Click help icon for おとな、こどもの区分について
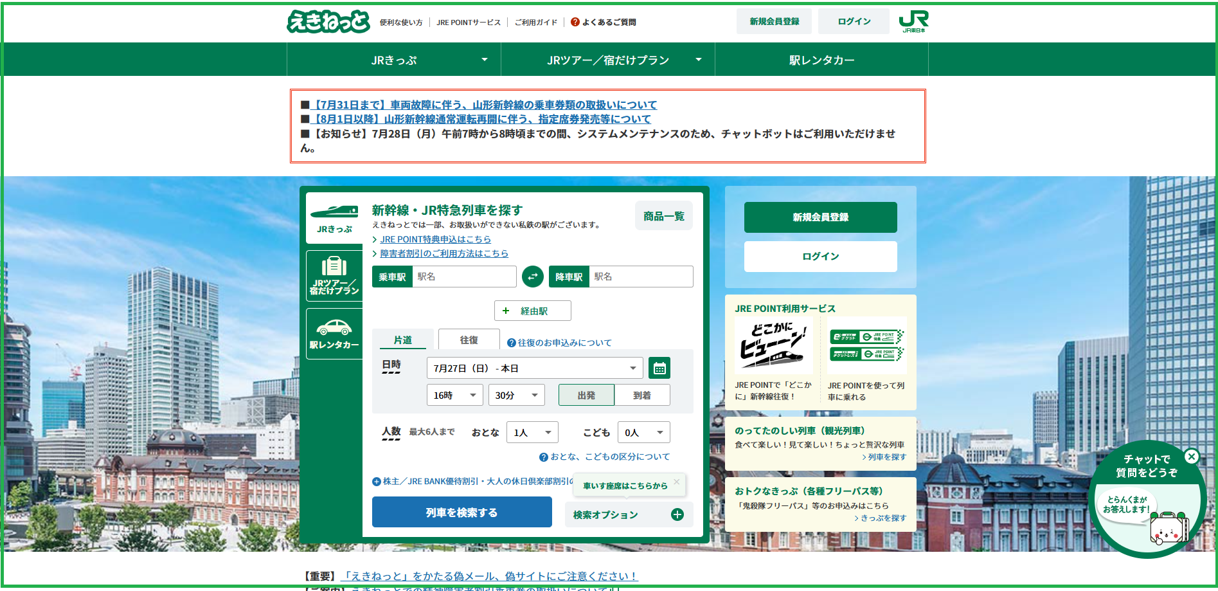The width and height of the screenshot is (1218, 591). coord(544,457)
